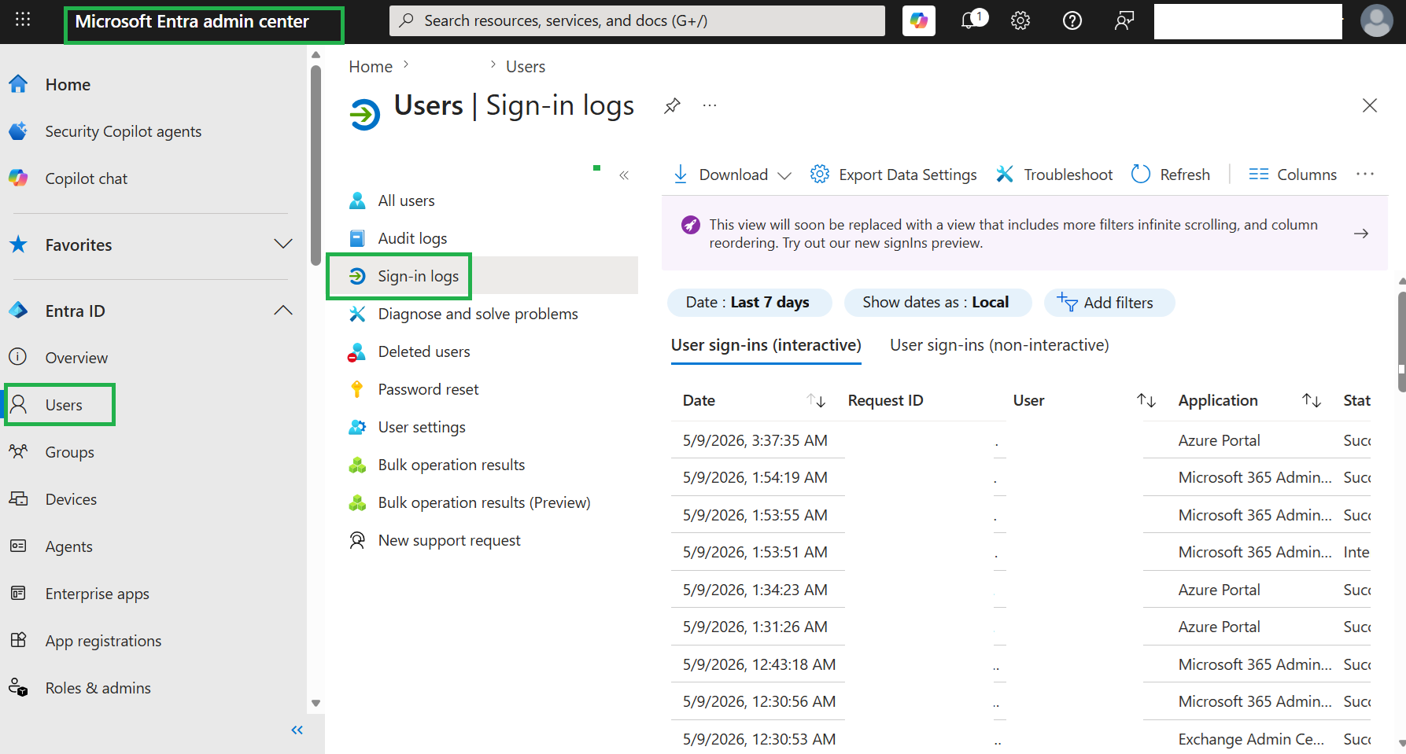1406x754 pixels.
Task: Open the help question mark menu
Action: [1072, 21]
